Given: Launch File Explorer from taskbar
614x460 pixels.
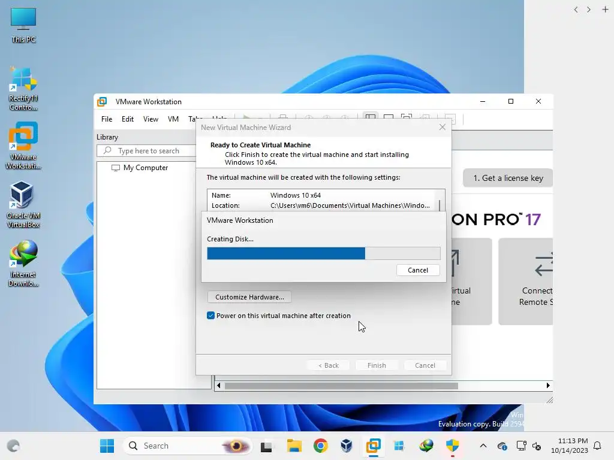Looking at the screenshot, I should click(x=294, y=446).
